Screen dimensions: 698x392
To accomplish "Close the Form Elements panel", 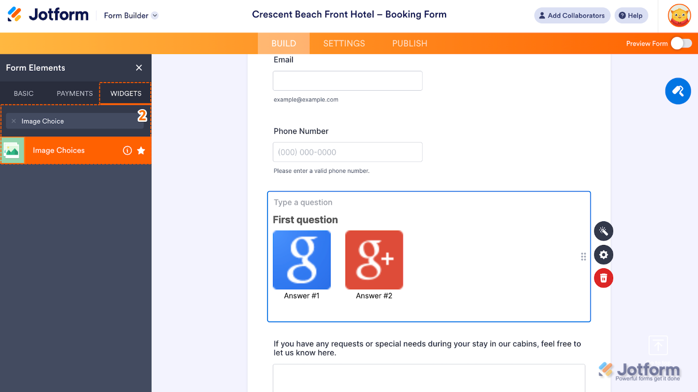I will (139, 68).
